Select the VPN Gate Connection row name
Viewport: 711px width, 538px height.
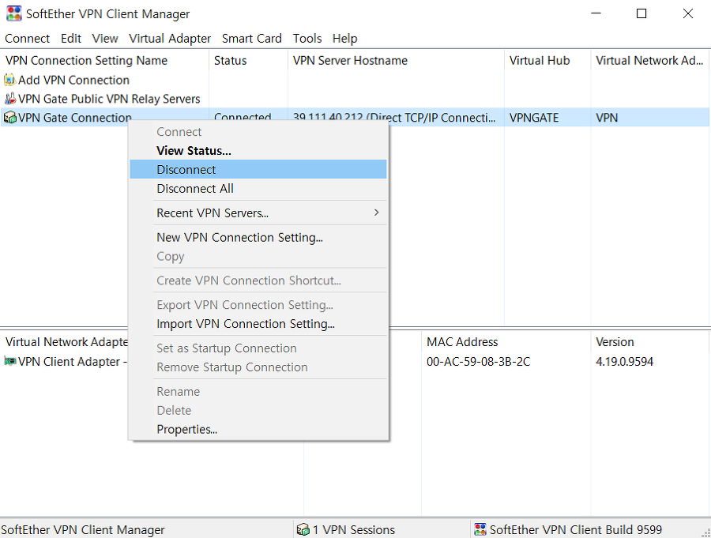tap(75, 118)
